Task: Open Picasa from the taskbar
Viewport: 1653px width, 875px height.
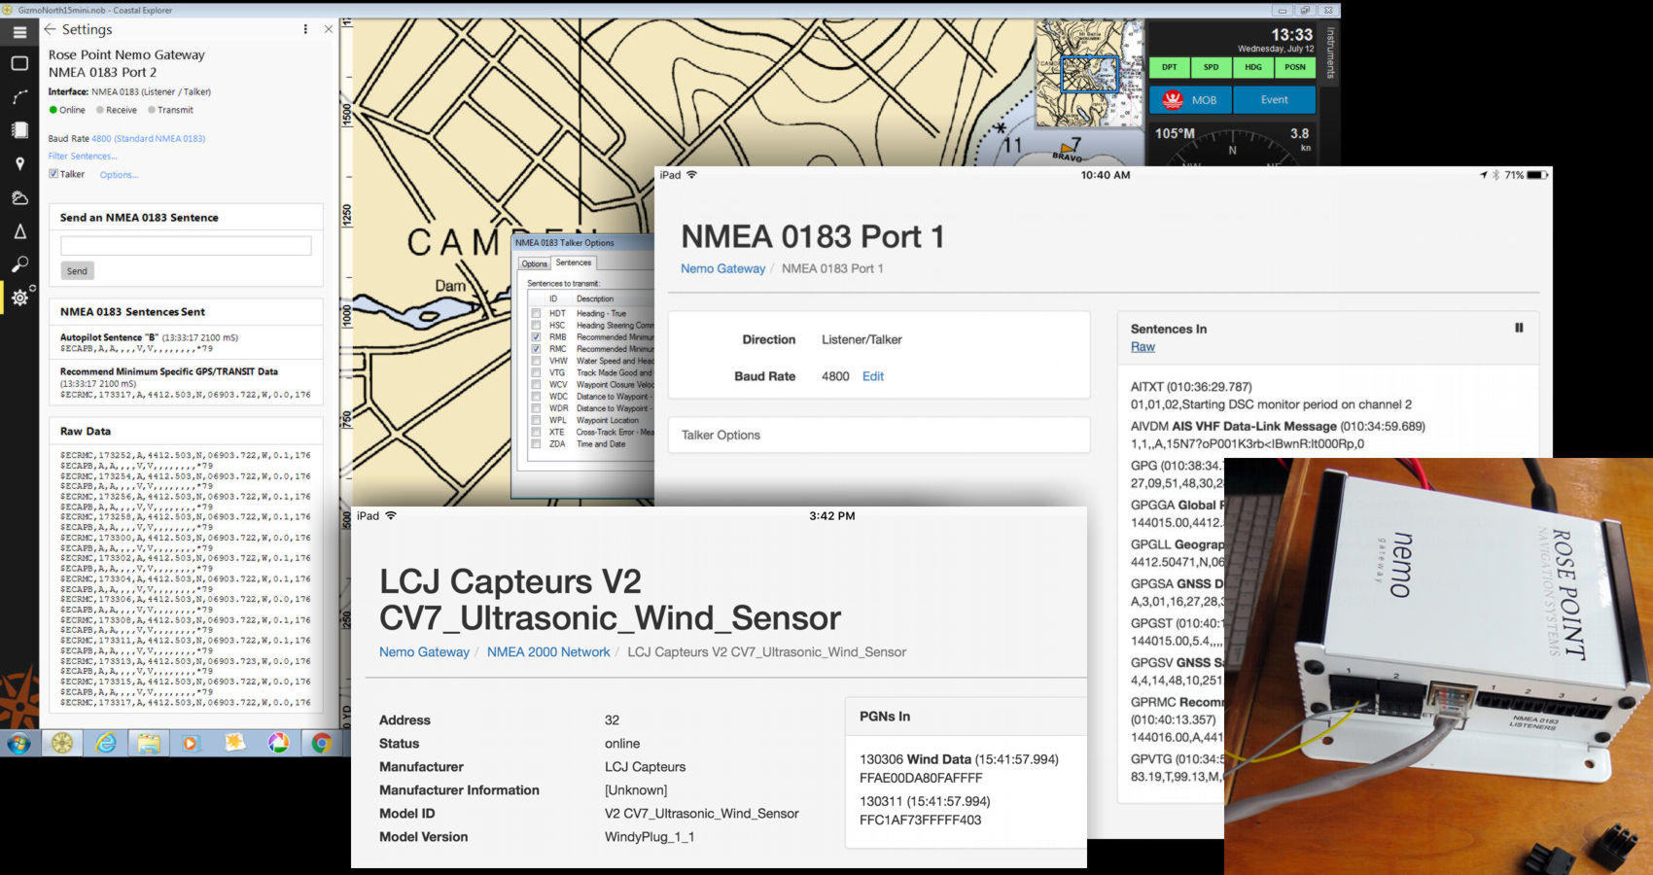Action: pos(278,744)
